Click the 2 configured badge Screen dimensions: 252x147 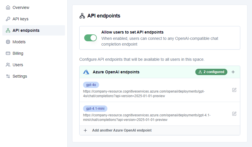click(211, 72)
